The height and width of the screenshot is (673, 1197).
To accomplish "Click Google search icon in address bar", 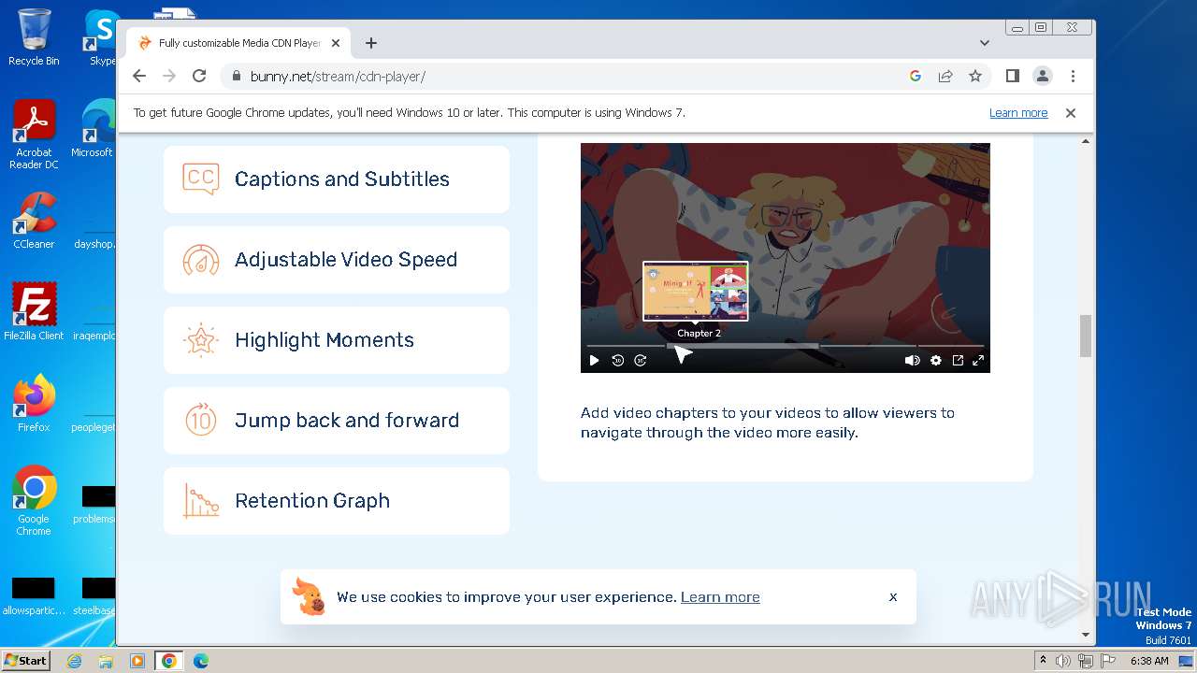I will click(x=916, y=77).
